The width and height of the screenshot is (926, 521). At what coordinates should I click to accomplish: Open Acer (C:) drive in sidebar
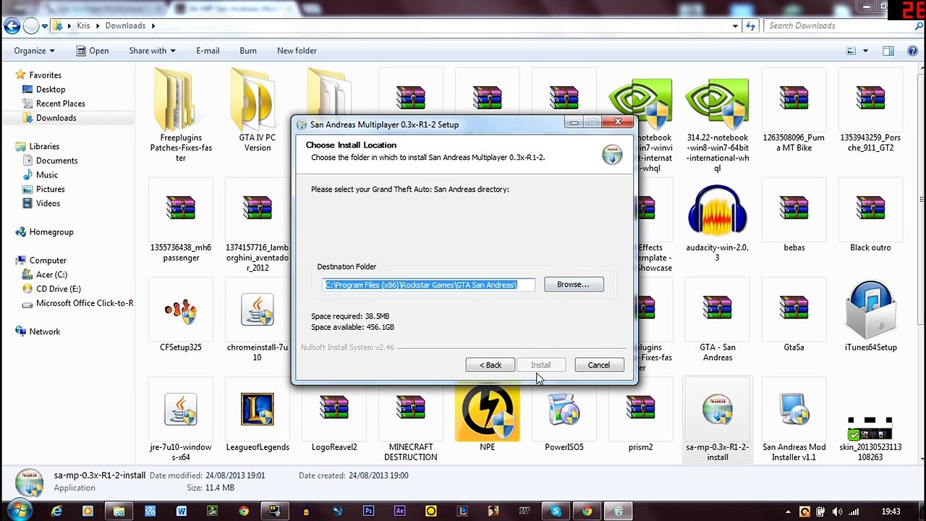click(51, 274)
